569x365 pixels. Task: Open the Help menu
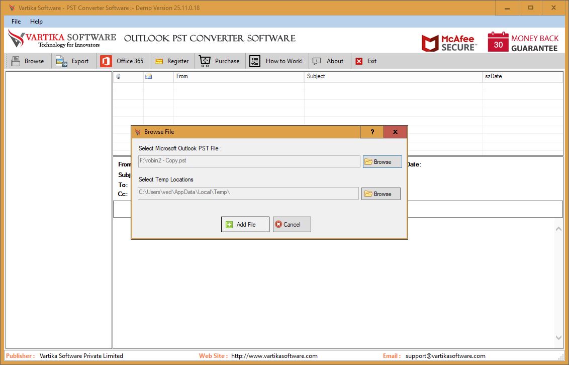click(x=36, y=22)
